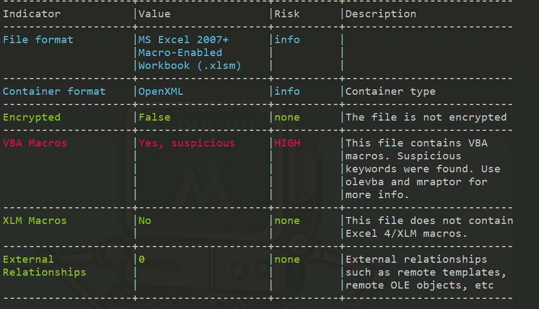
Task: Select the red 'VBA Macros' indicator
Action: [34, 143]
